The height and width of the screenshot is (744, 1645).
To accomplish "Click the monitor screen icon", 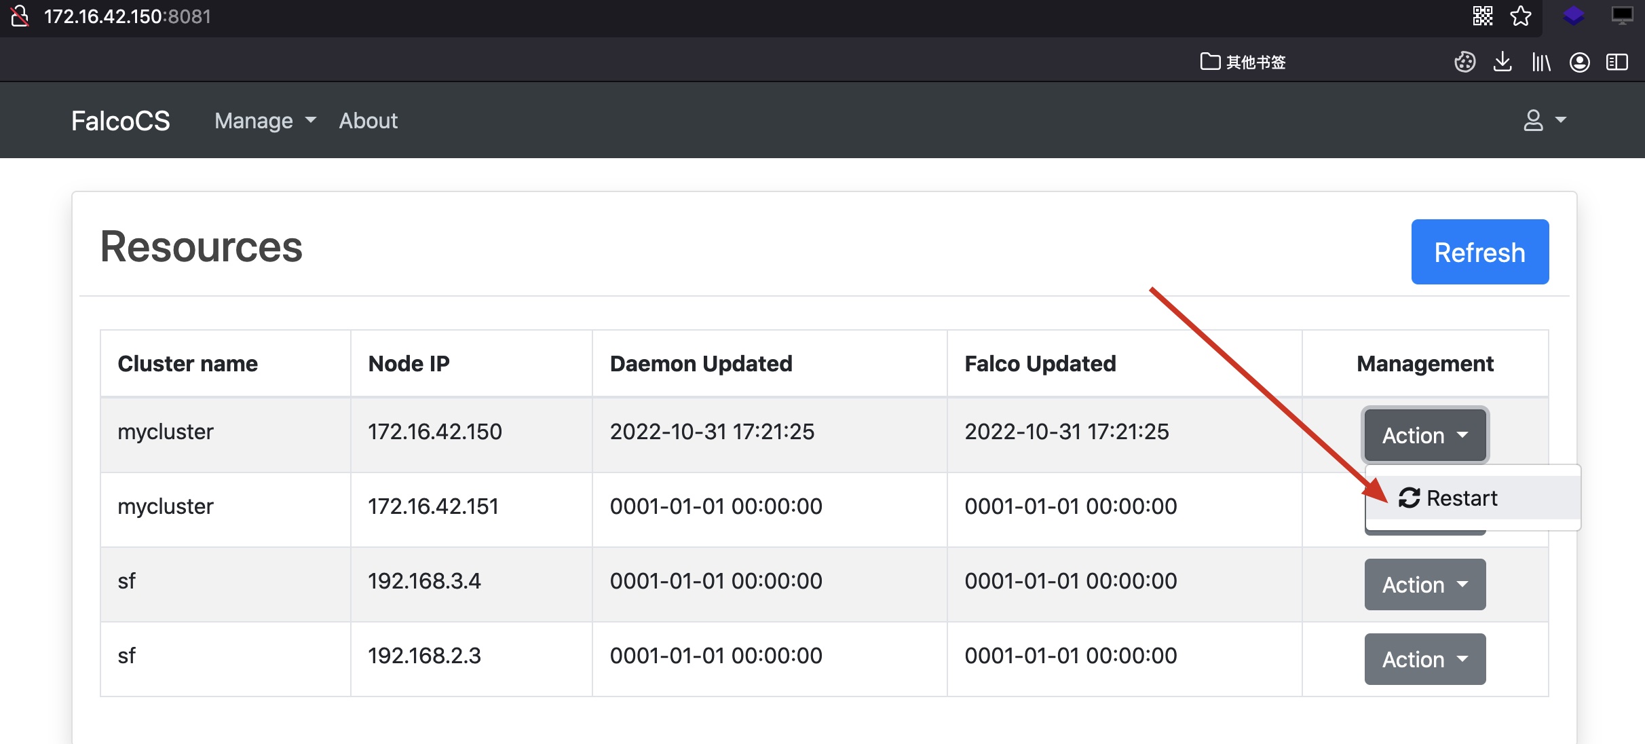I will click(x=1622, y=16).
